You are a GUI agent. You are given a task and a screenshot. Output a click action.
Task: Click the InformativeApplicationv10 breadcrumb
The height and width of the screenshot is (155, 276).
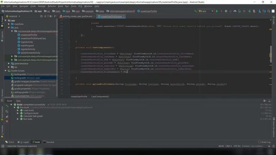(x=17, y=11)
